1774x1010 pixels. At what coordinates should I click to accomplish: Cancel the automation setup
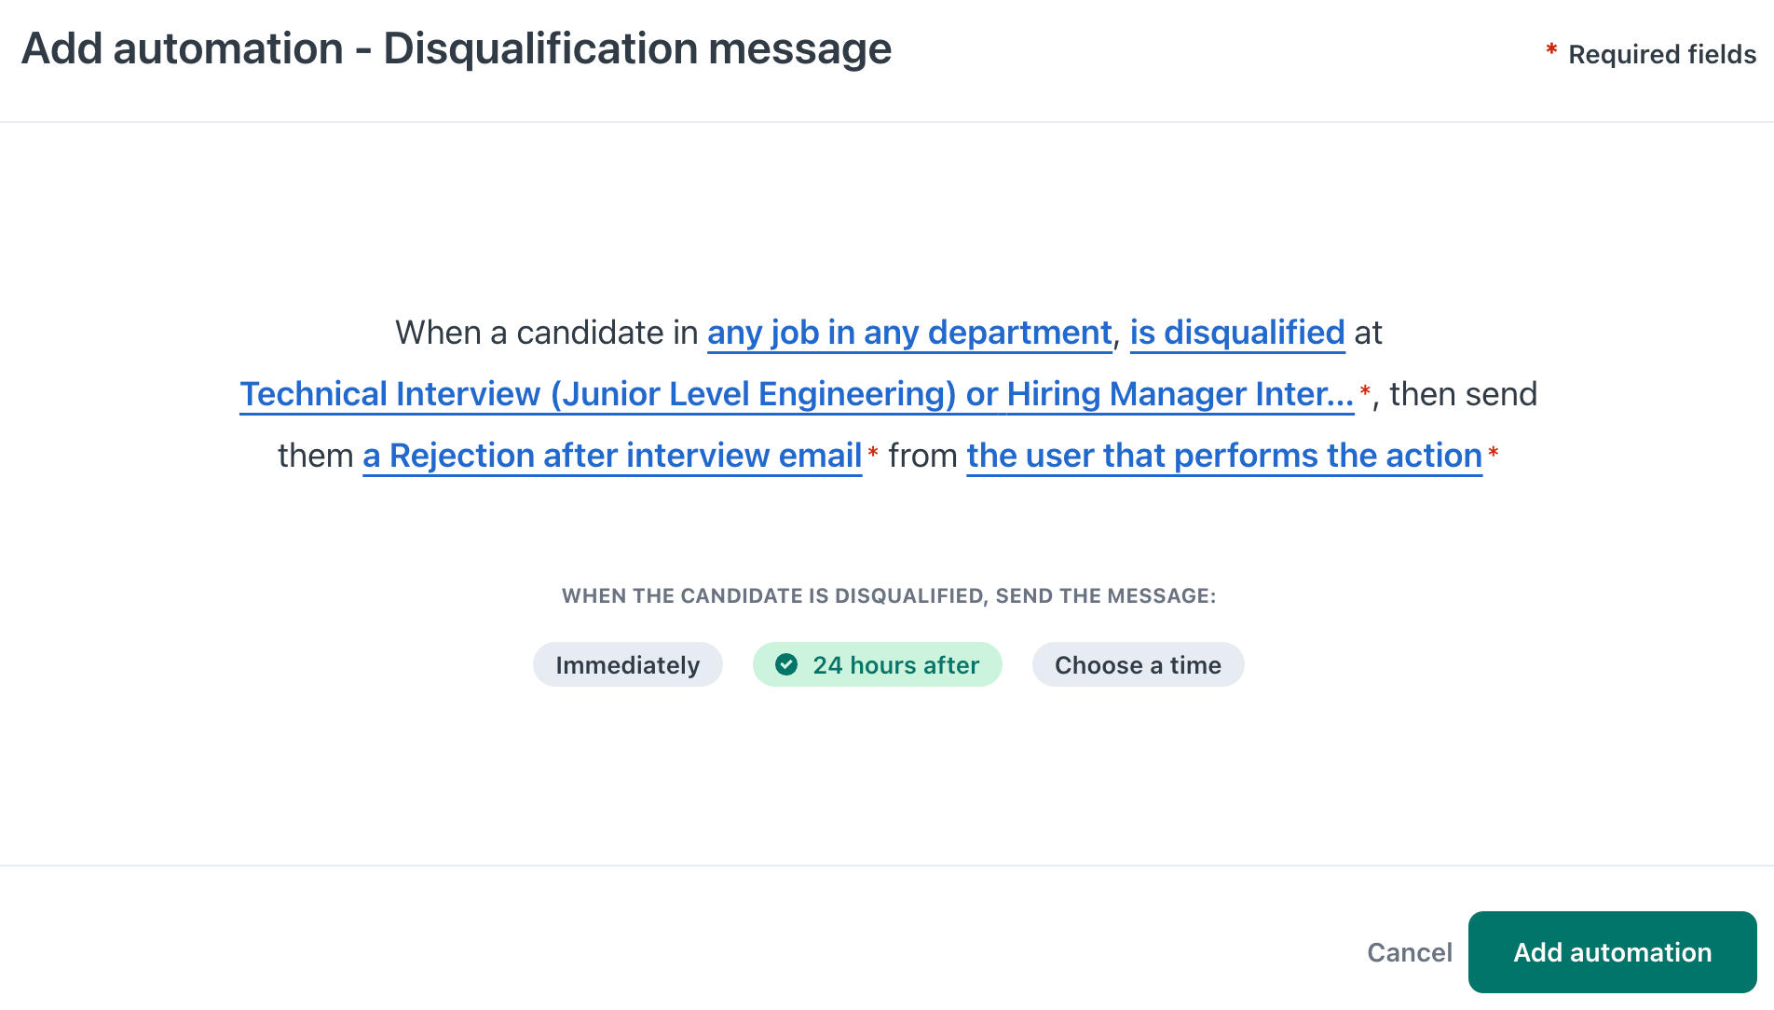click(1409, 952)
